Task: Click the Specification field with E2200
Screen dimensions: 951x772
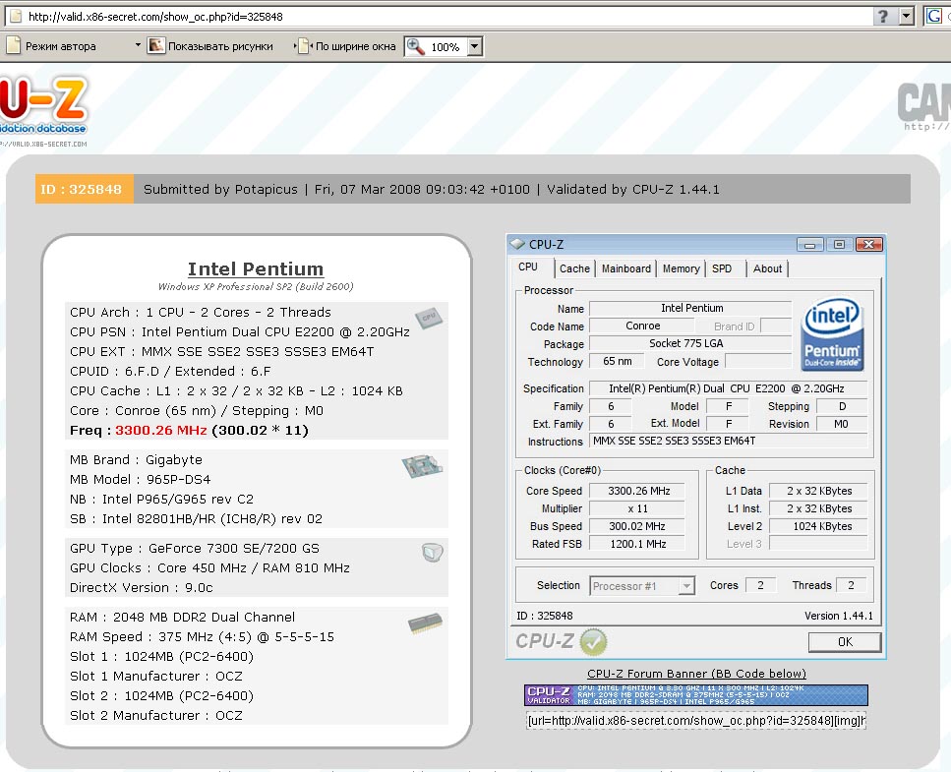Action: [x=728, y=388]
